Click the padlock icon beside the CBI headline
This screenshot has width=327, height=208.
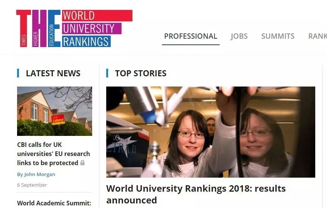tap(82, 163)
